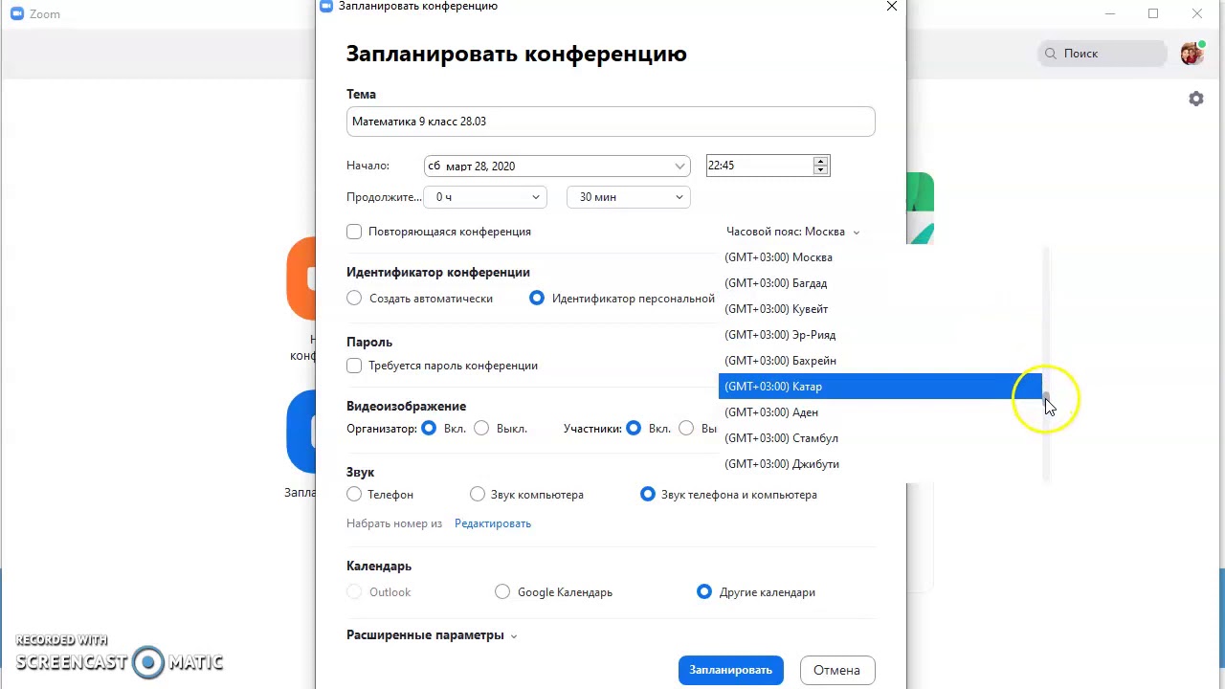Open the hours duration dropdown
Image resolution: width=1225 pixels, height=689 pixels.
click(485, 197)
